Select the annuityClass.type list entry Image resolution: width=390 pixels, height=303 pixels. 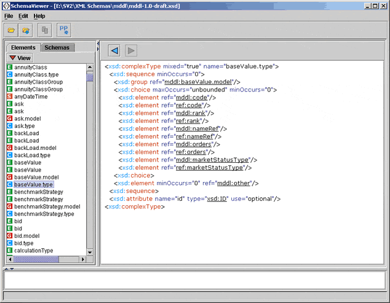36,74
